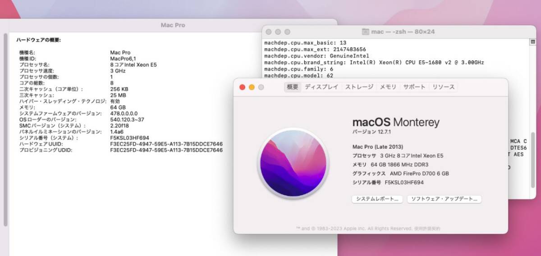Click the システムレポート button
This screenshot has width=541, height=256.
coord(377,199)
